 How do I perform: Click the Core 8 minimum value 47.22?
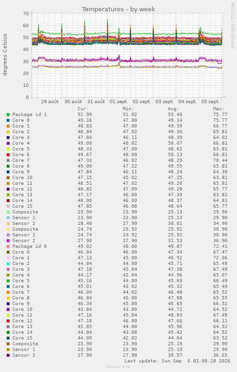coord(130,166)
